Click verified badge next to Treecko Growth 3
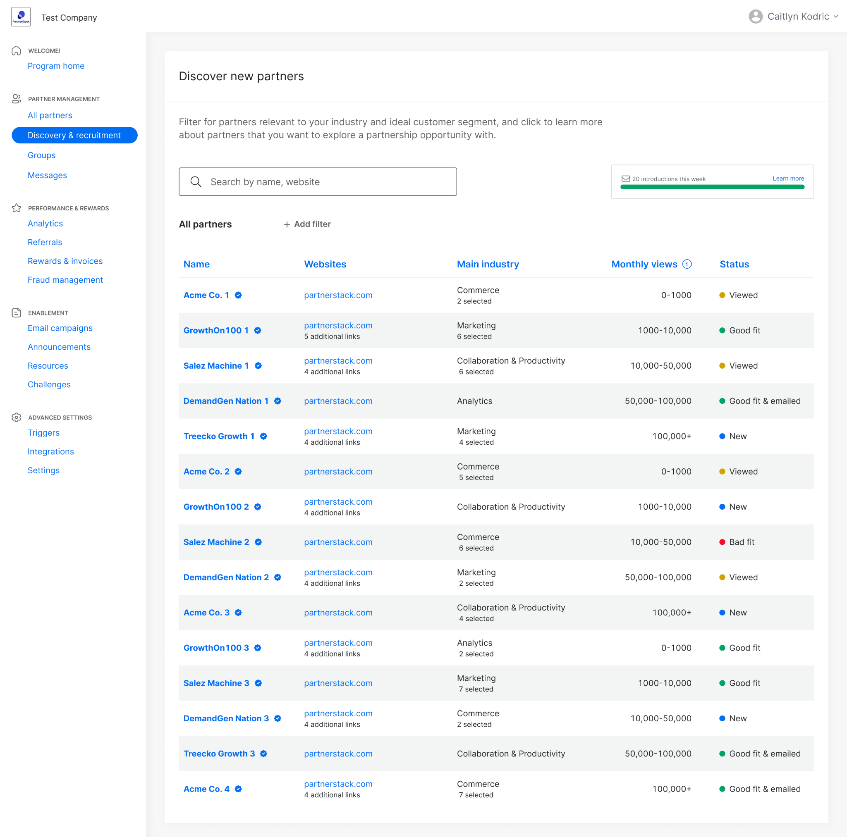This screenshot has height=837, width=847. coord(263,754)
